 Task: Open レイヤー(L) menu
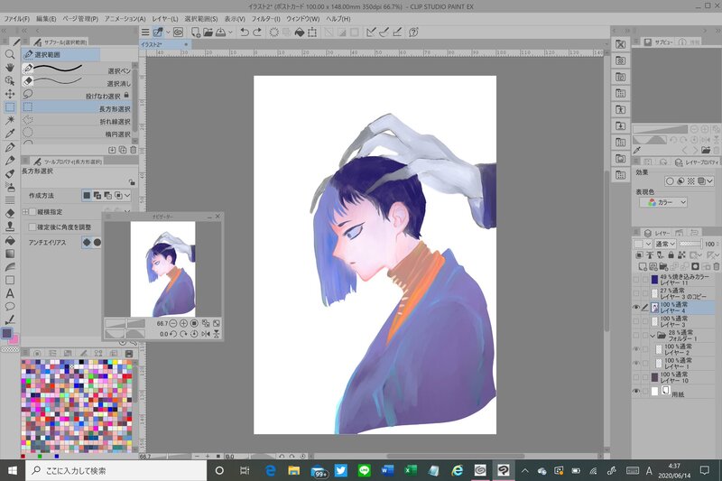pyautogui.click(x=165, y=19)
